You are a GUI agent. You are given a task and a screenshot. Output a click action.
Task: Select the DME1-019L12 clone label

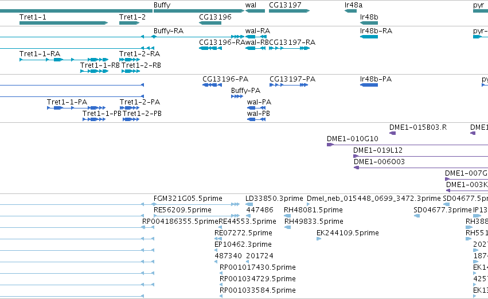tap(378, 150)
